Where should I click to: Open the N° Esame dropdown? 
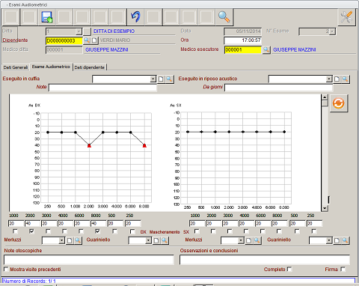pyautogui.click(x=332, y=31)
